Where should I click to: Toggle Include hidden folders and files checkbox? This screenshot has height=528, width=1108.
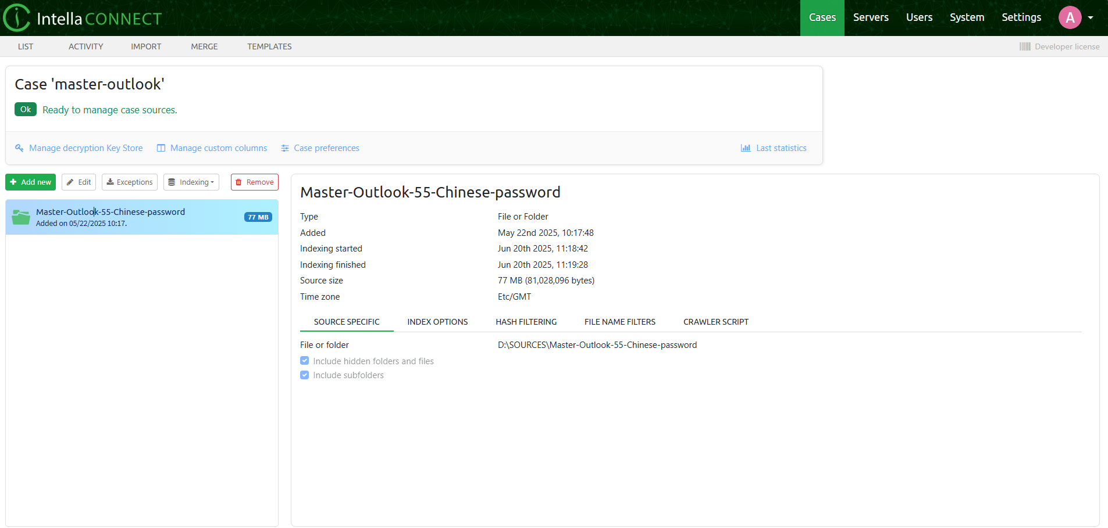click(305, 361)
